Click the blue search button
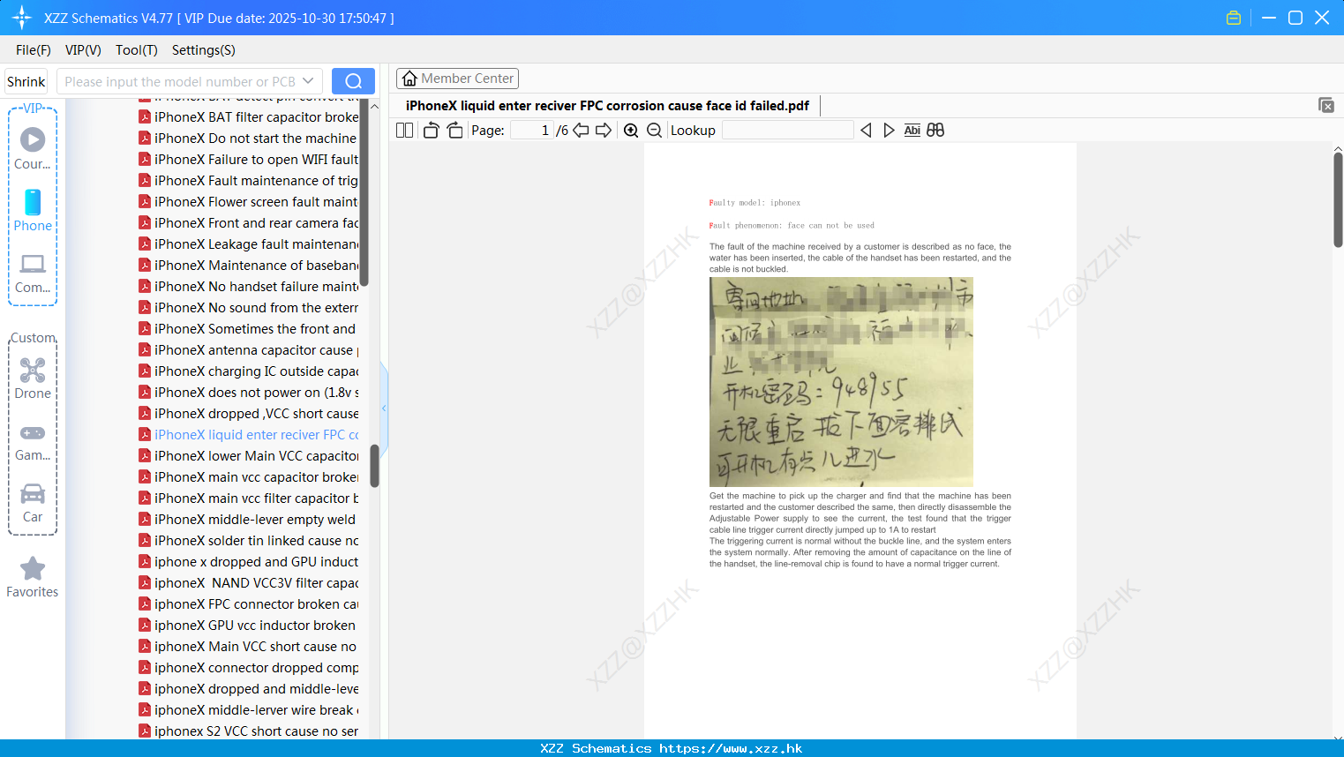Viewport: 1344px width, 757px height. (x=353, y=81)
